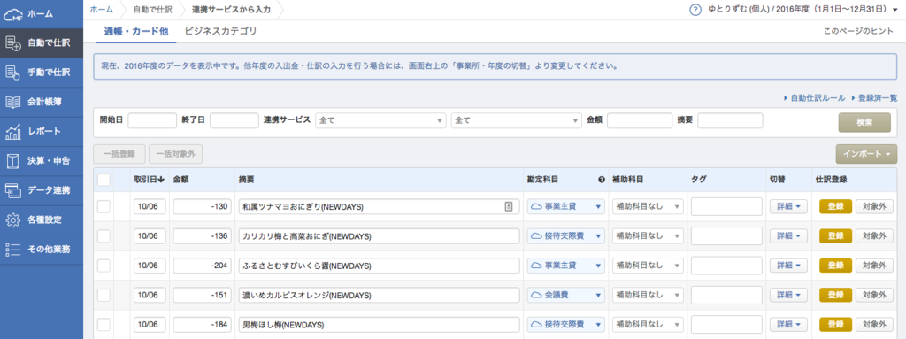Click the help question mark icon

point(695,10)
